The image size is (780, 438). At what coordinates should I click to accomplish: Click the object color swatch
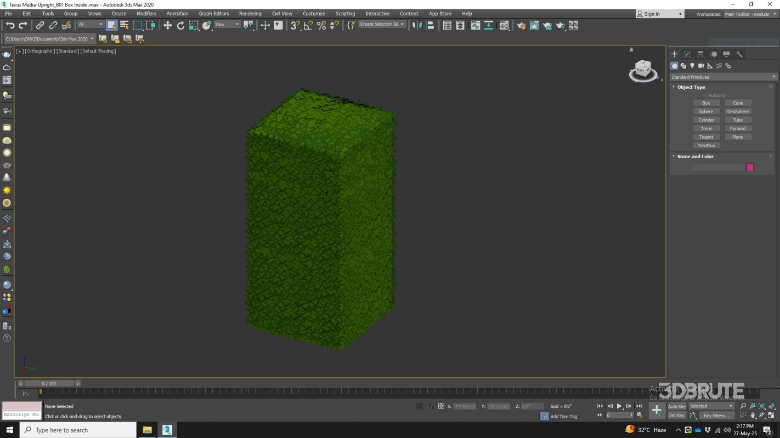pos(750,167)
